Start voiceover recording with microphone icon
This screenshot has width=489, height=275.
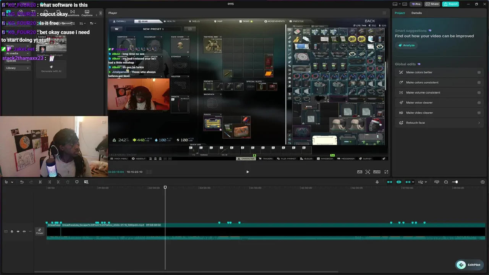(x=377, y=182)
